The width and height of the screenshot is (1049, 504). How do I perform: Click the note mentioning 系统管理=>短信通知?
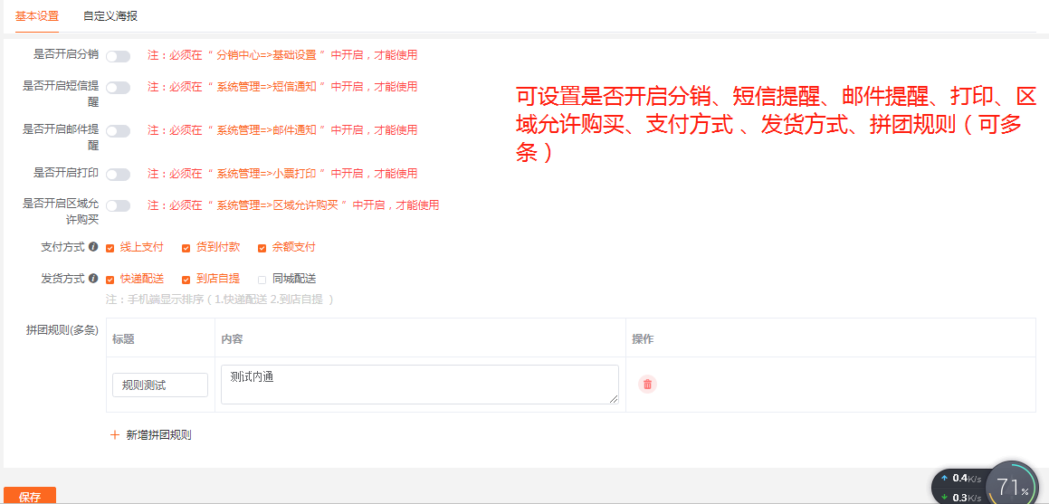pyautogui.click(x=282, y=87)
